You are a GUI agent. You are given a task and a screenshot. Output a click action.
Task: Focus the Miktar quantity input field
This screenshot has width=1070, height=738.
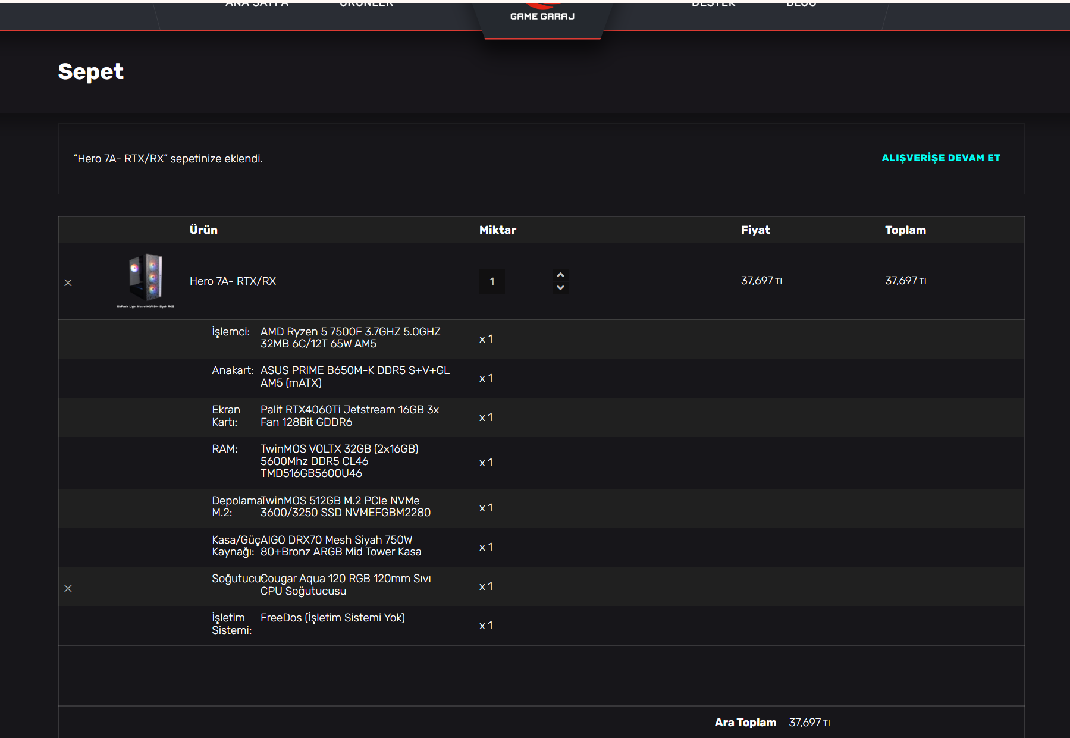click(x=492, y=281)
